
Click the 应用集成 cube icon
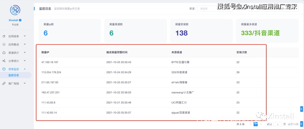4,44
